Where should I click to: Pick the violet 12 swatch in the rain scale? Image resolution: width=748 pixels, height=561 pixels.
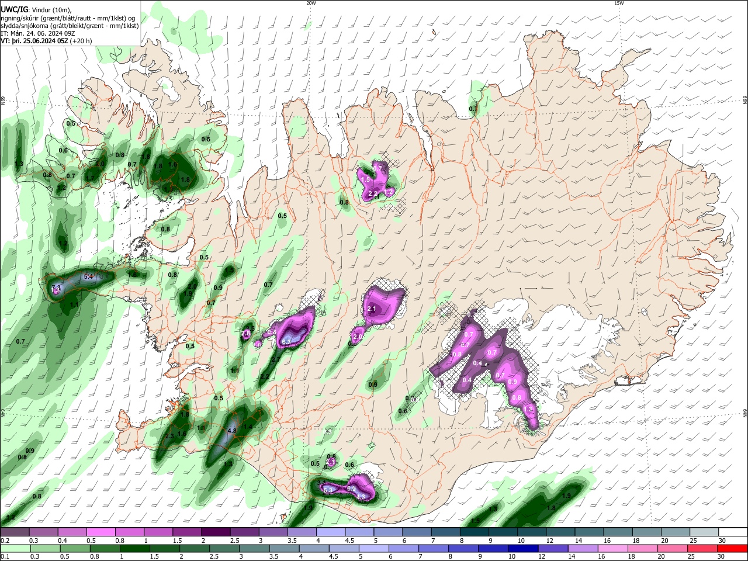pyautogui.click(x=553, y=548)
